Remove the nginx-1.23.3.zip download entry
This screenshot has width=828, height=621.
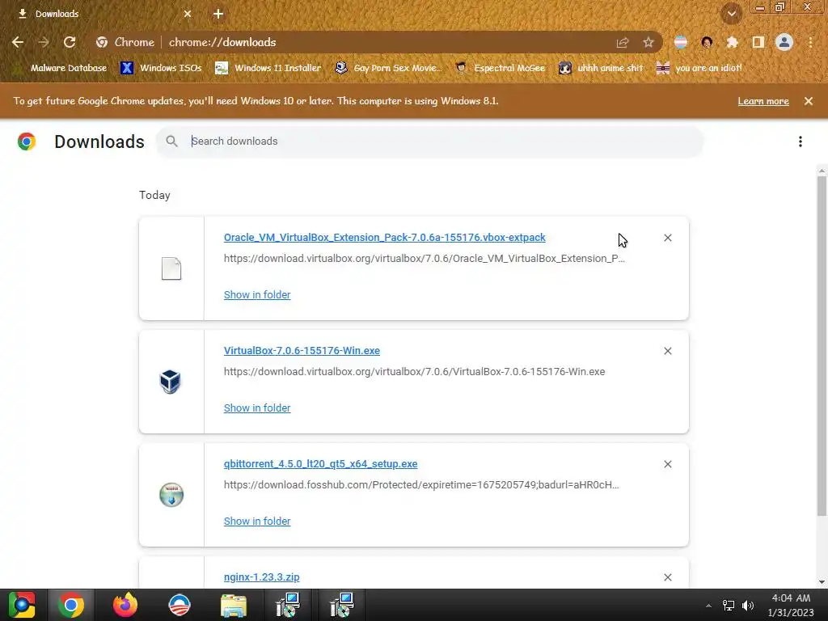668,577
